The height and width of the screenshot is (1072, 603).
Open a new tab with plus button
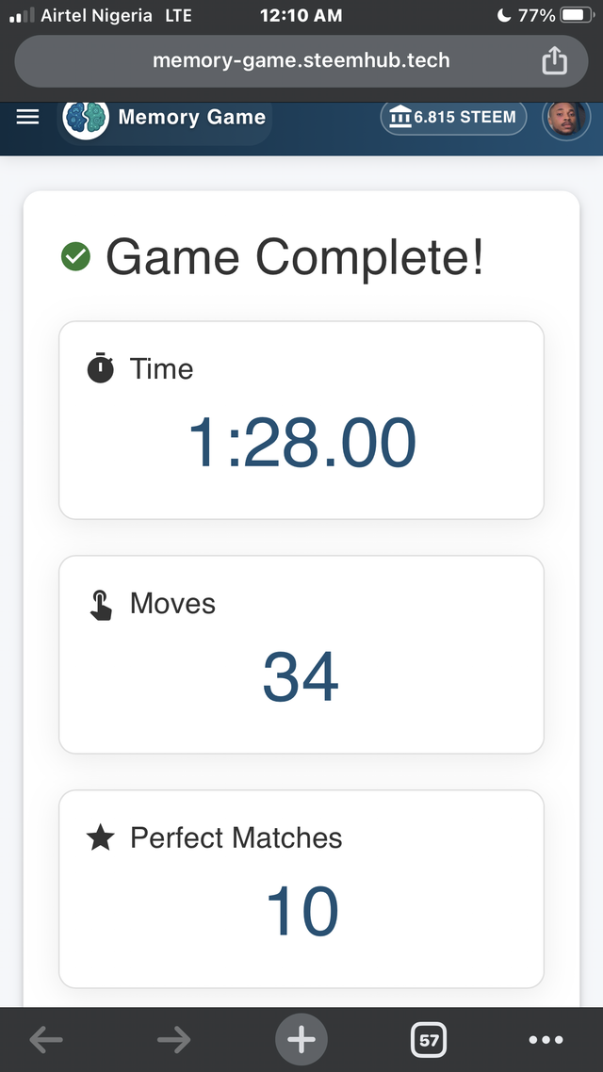pyautogui.click(x=301, y=1040)
